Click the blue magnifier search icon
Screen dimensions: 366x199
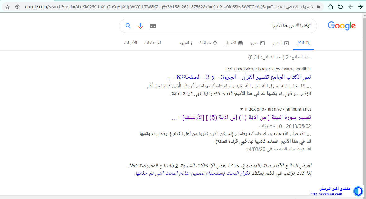[128, 26]
